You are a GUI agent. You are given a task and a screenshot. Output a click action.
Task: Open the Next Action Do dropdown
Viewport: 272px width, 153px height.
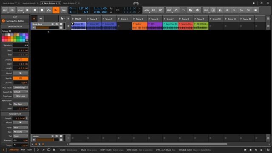[20, 104]
